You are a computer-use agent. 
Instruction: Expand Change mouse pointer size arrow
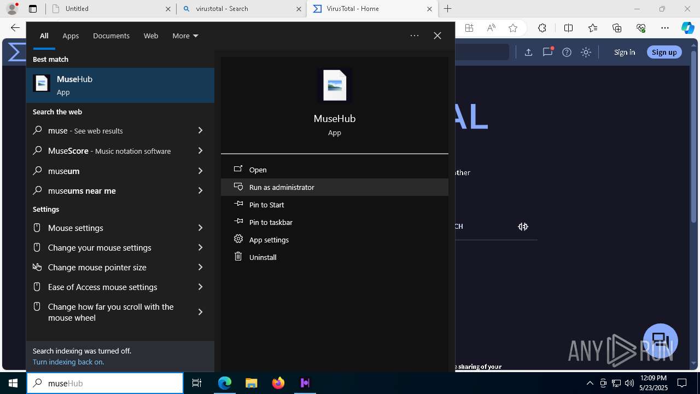pos(200,267)
